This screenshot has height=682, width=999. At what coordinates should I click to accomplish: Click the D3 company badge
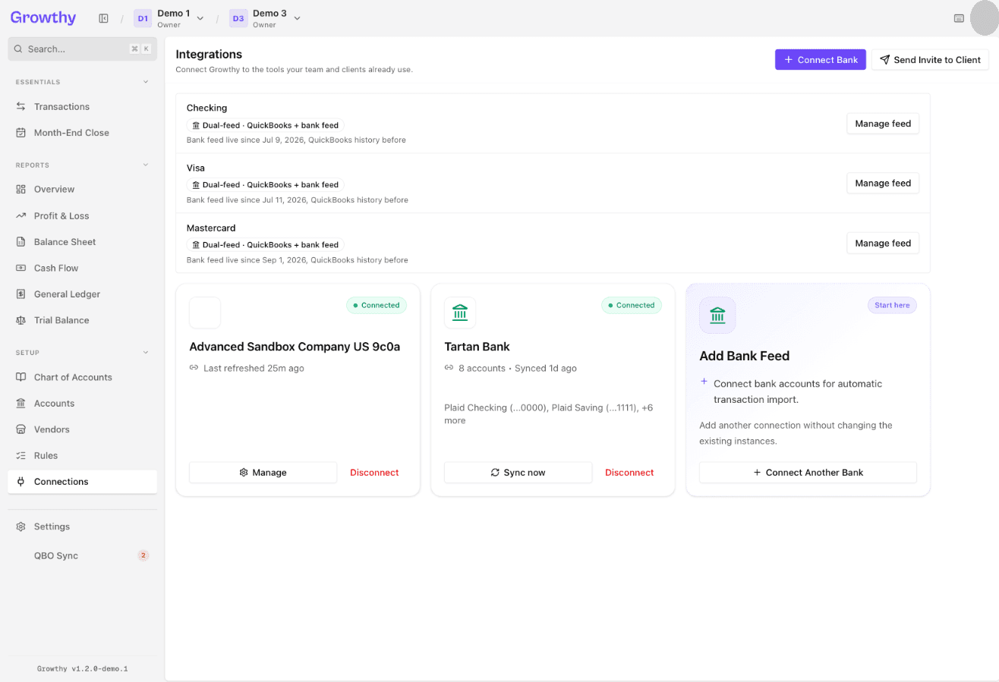click(x=238, y=18)
